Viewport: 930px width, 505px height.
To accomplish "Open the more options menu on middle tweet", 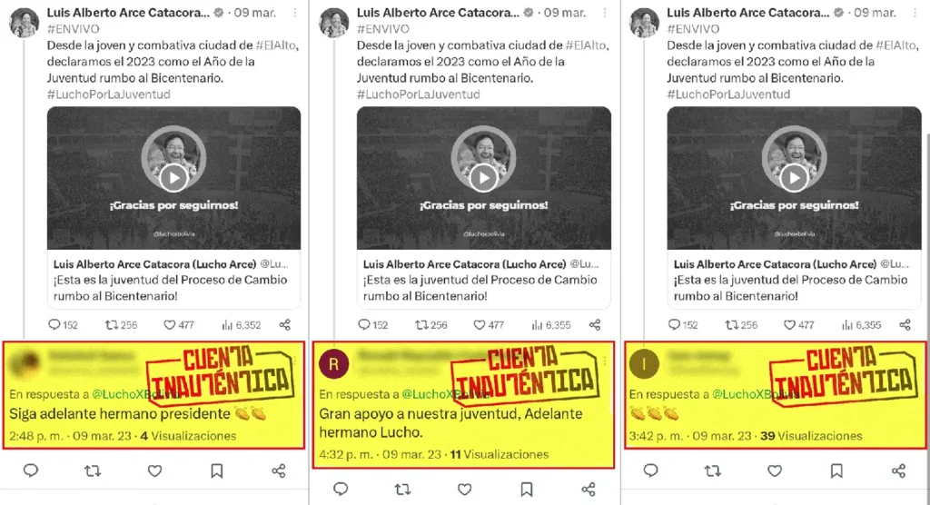I will point(604,13).
